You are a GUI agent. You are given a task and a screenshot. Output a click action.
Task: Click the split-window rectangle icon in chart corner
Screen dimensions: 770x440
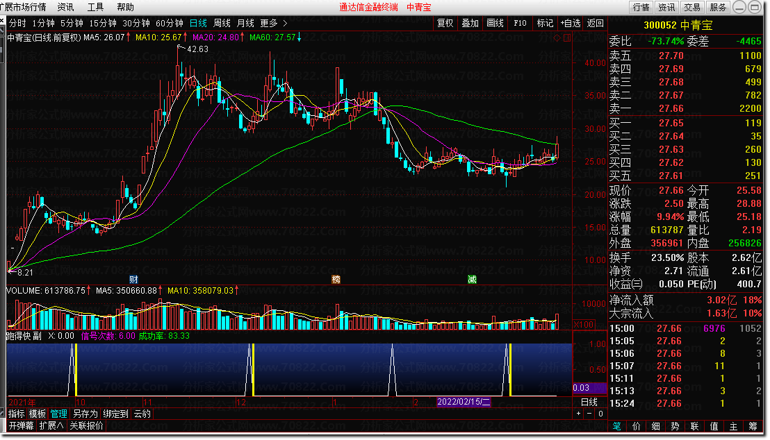[566, 37]
